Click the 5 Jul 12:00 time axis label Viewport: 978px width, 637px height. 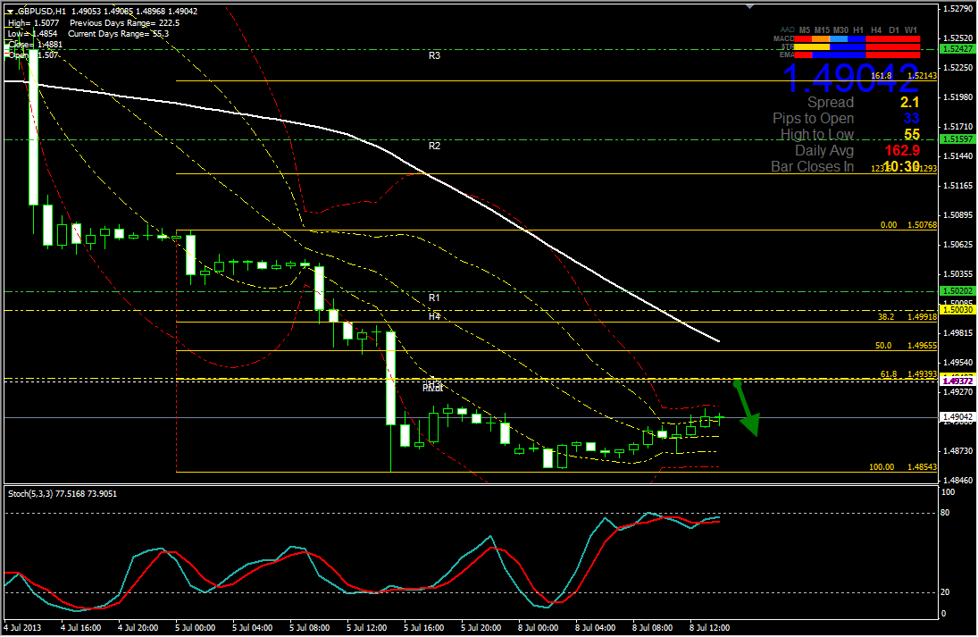point(367,628)
